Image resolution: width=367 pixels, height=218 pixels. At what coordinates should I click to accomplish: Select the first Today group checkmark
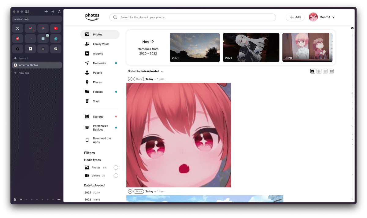coord(130,79)
